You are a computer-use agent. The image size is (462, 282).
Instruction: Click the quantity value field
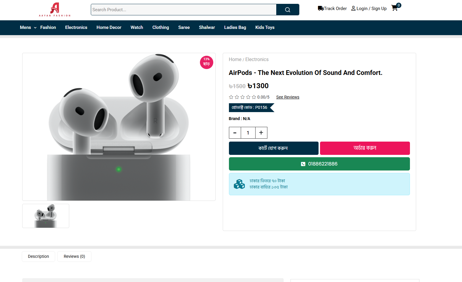[x=248, y=133]
